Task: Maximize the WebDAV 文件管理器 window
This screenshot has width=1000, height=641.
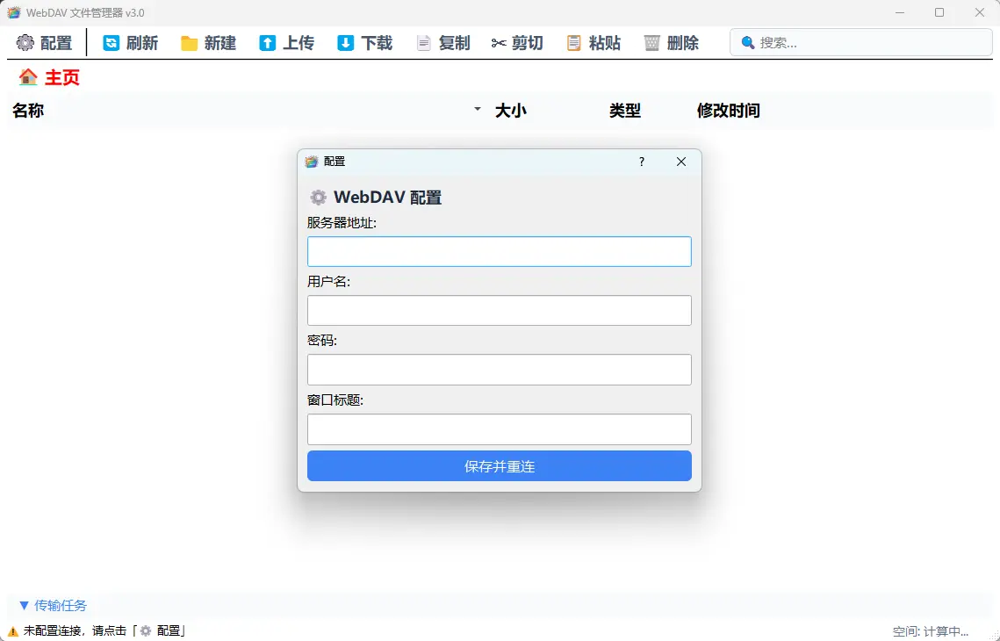Action: coord(939,13)
